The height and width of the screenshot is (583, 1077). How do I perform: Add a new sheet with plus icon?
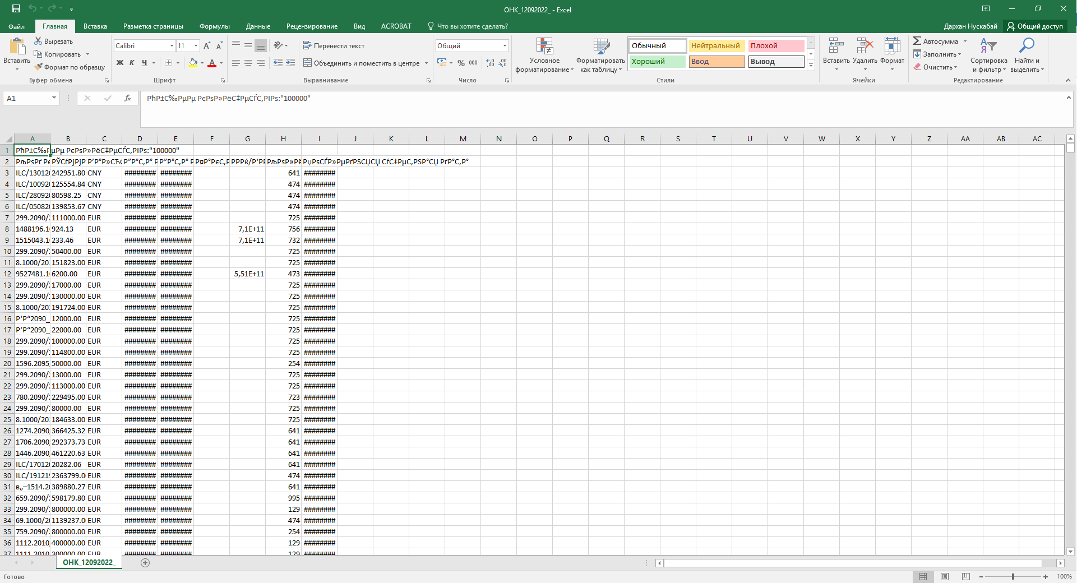click(x=145, y=562)
